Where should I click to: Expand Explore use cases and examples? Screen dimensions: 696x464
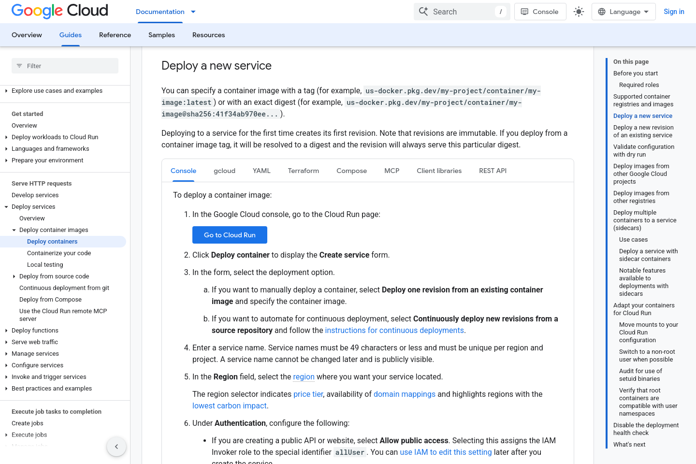pos(6,91)
